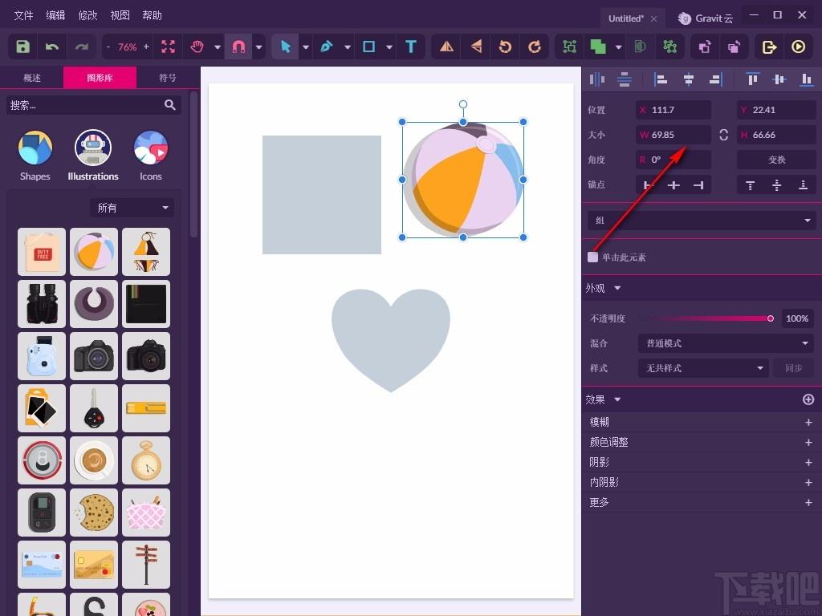Collapse the 外观 appearance section
This screenshot has height=616, width=822.
pos(617,288)
